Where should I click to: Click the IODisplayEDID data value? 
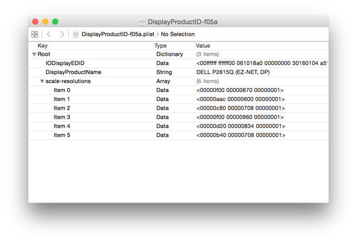click(x=262, y=63)
